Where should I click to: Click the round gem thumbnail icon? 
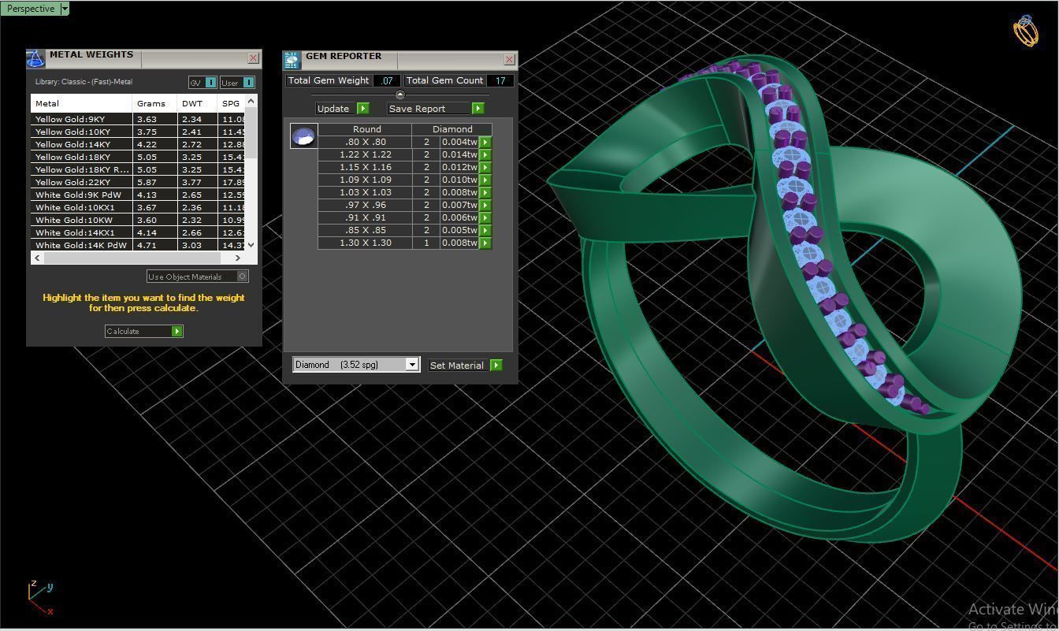pos(304,135)
